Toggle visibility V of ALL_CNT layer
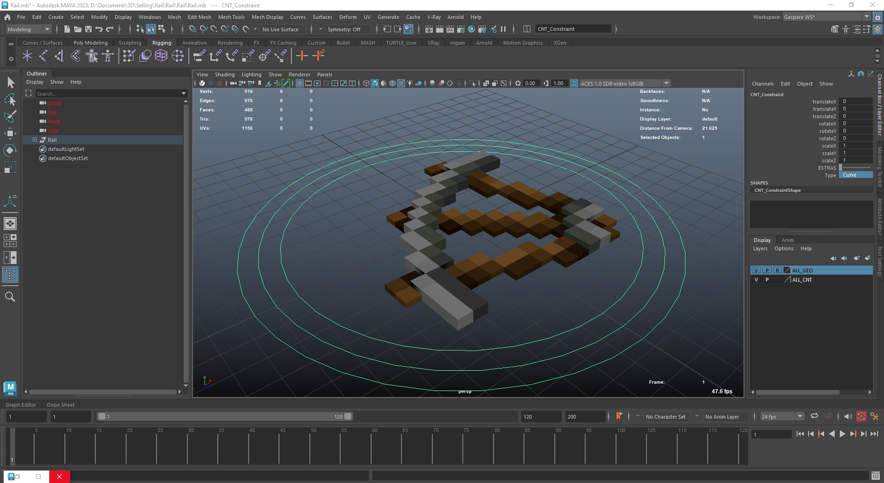 click(756, 280)
